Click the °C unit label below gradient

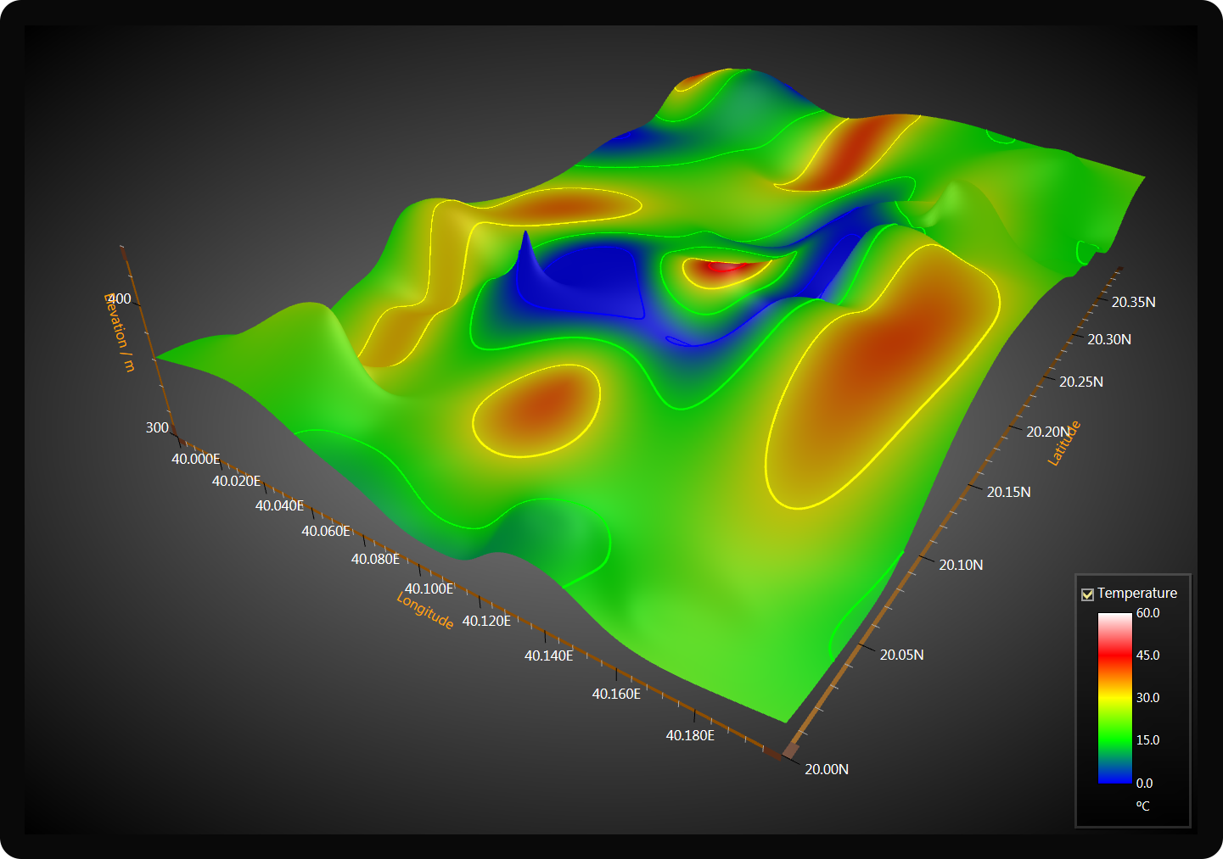tap(1143, 806)
